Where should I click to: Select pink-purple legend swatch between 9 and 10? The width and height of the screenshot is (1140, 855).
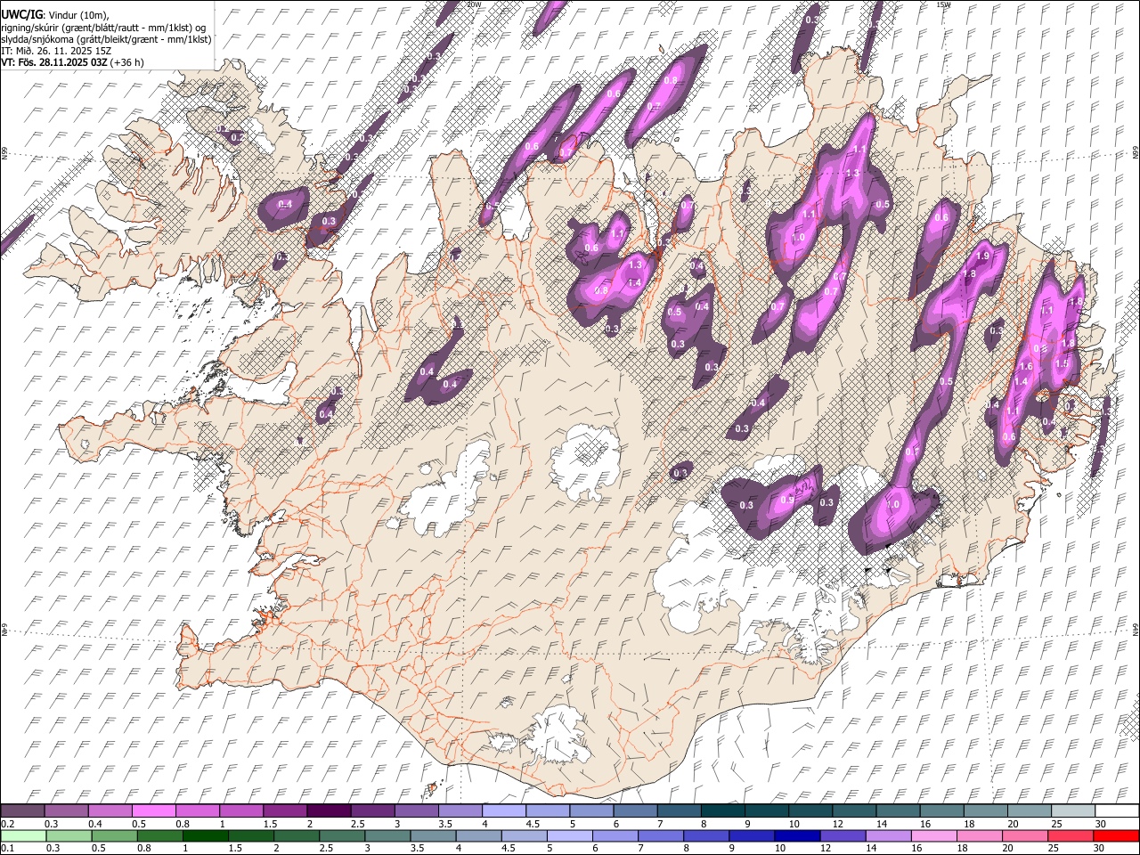[766, 810]
